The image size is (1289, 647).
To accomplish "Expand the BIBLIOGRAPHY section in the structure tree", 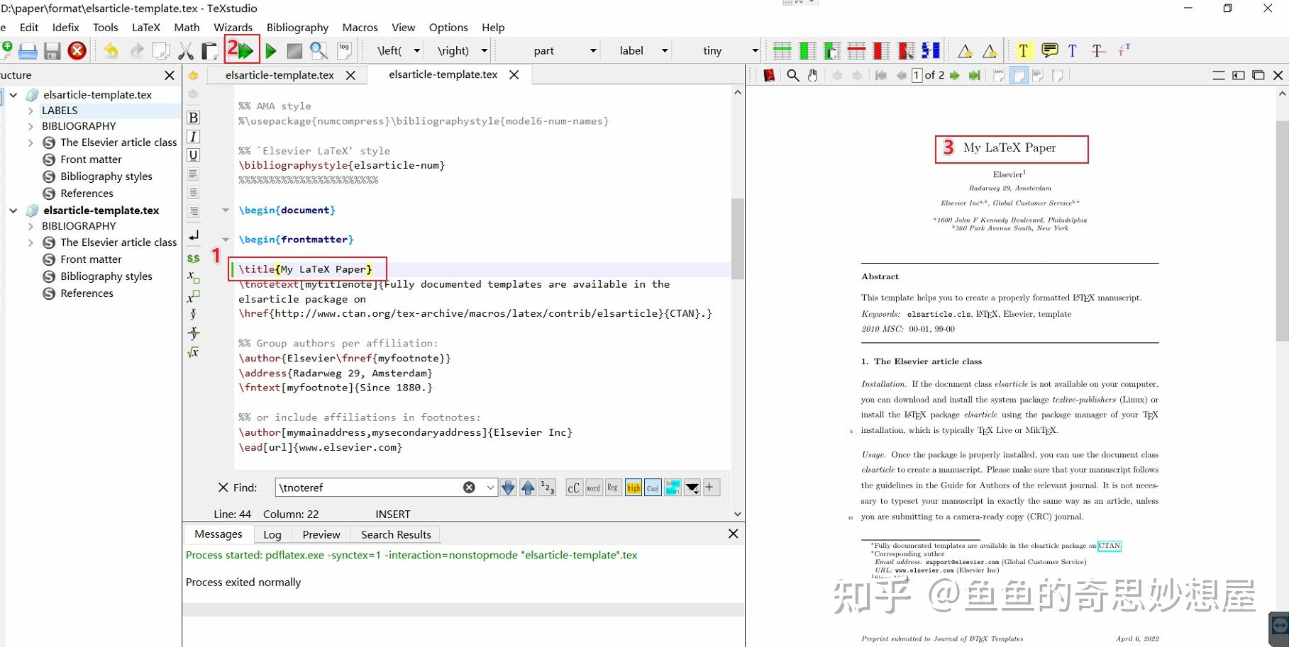I will (31, 125).
